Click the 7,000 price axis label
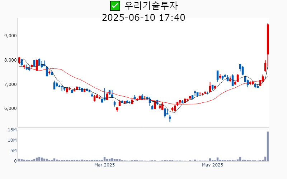 [10, 84]
